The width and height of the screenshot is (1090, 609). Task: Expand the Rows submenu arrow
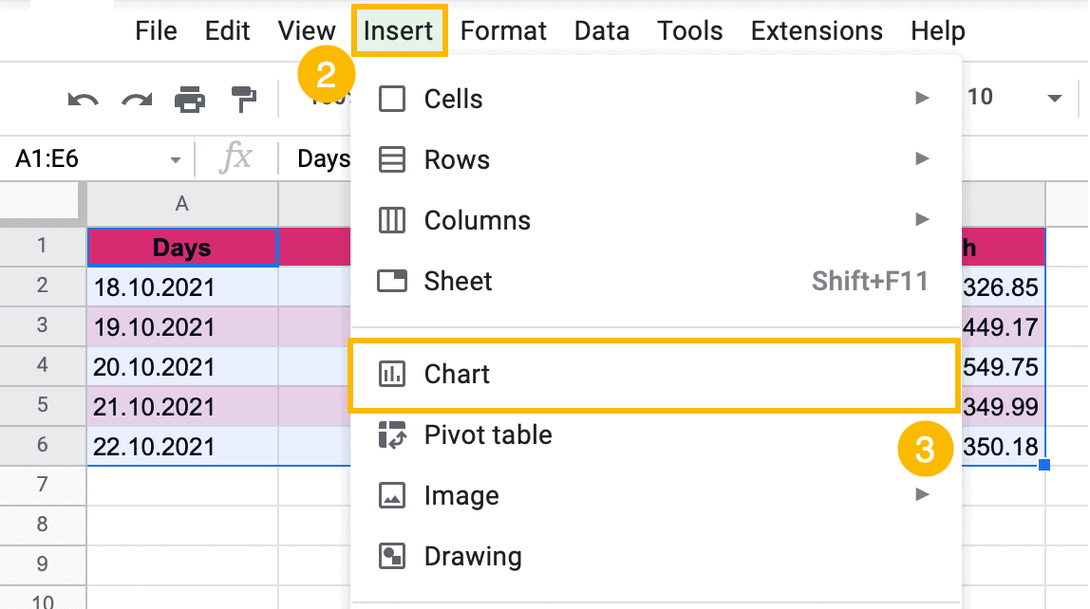click(x=923, y=159)
